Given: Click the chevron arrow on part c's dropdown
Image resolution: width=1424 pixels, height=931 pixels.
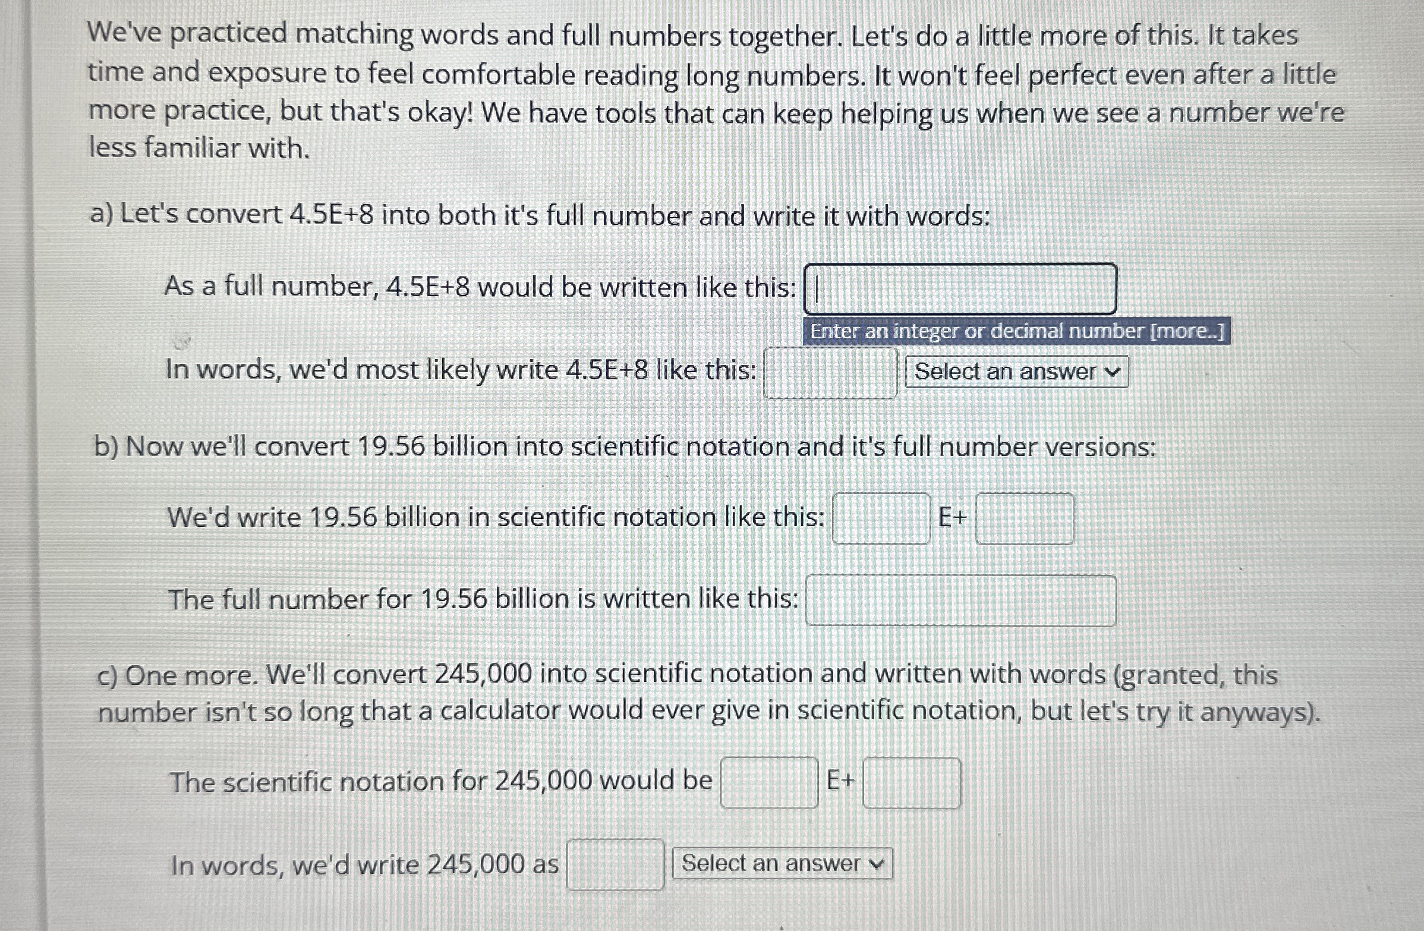Looking at the screenshot, I should coord(876,863).
